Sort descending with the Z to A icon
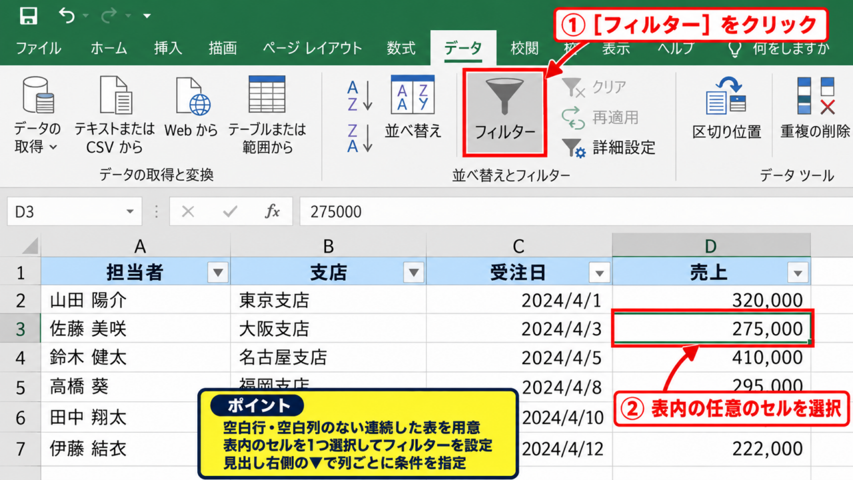 (360, 138)
